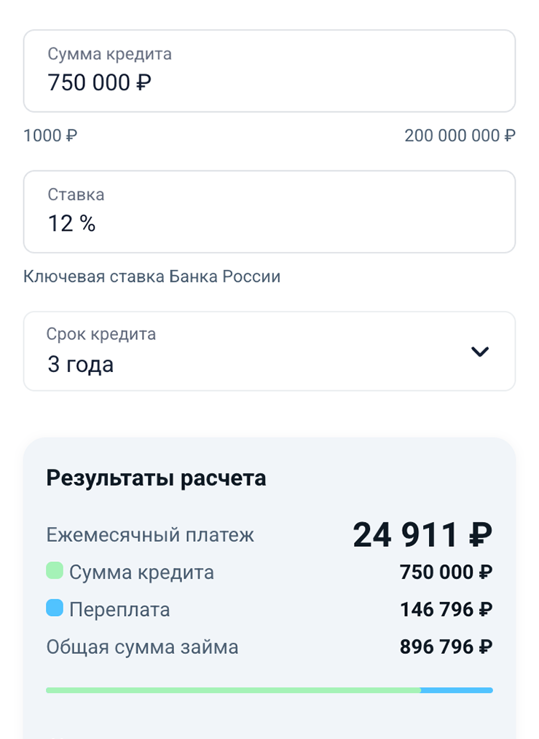Click the Сумма кредита legend label in results
The height and width of the screenshot is (739, 539).
pyautogui.click(x=141, y=572)
